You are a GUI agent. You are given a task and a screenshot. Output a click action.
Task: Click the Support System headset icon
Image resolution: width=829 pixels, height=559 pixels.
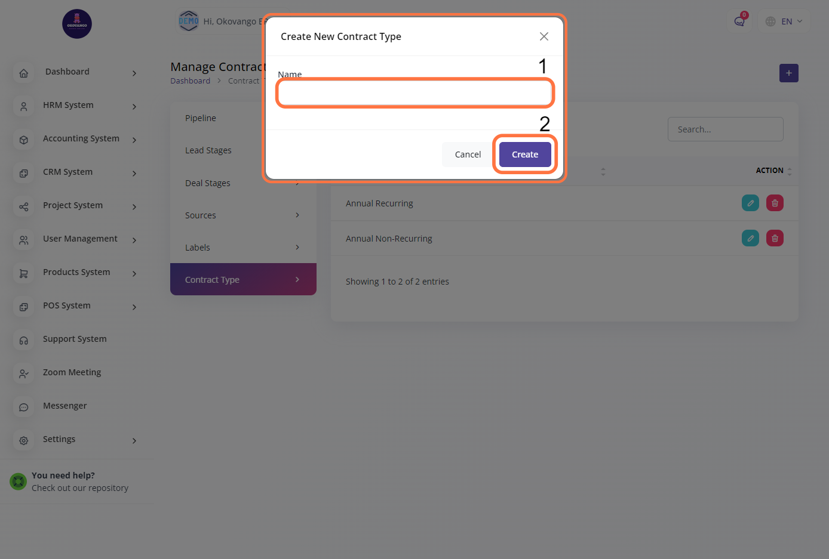coord(24,341)
